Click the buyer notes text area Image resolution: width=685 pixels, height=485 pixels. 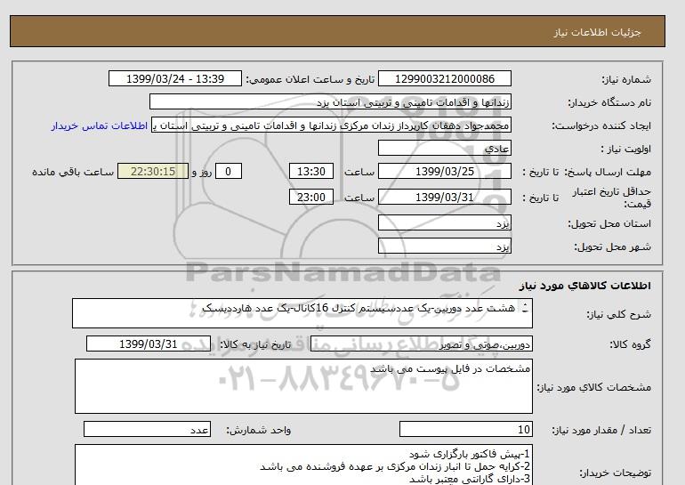coord(303,465)
